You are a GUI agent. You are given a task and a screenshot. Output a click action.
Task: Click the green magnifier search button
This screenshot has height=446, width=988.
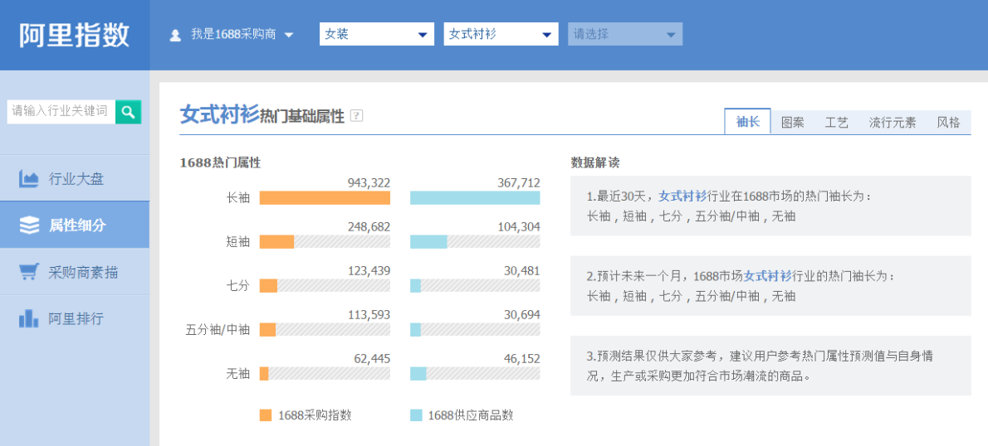click(129, 111)
